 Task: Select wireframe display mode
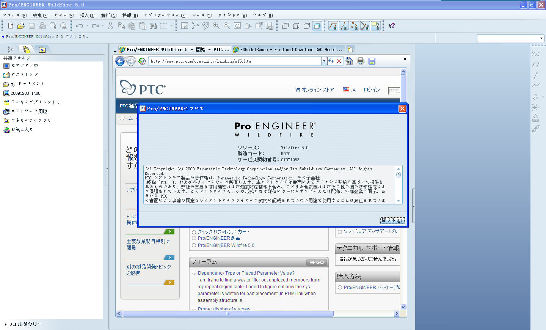[x=286, y=26]
